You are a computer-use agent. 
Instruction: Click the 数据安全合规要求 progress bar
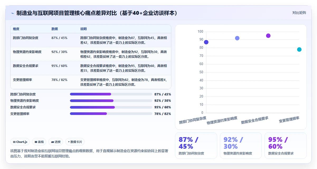click(111, 107)
